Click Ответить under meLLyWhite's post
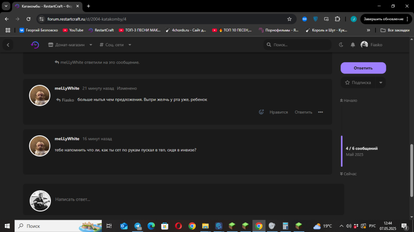 coord(303,112)
